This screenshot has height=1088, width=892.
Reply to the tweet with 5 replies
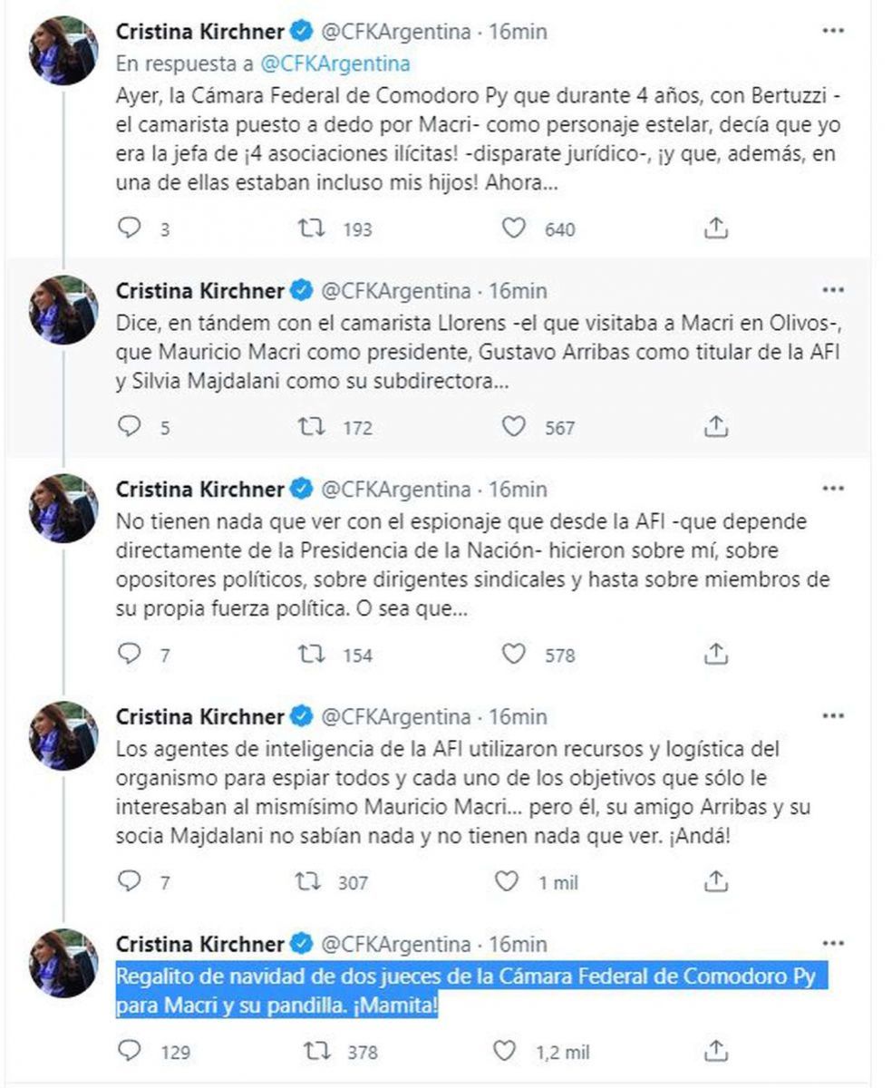pos(131,426)
